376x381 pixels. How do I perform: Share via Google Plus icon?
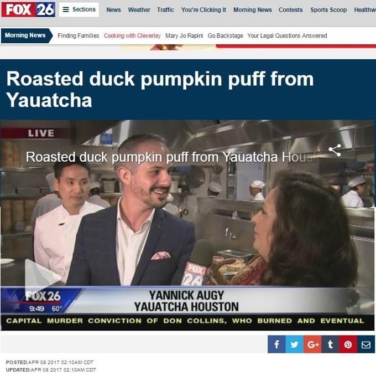click(312, 344)
